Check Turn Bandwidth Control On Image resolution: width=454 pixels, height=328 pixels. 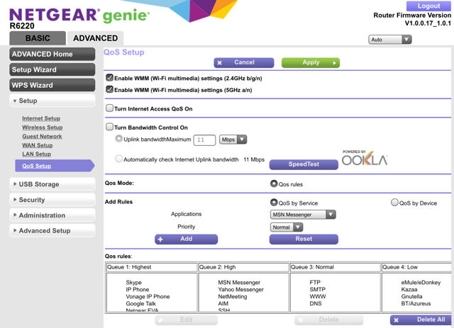click(x=109, y=127)
